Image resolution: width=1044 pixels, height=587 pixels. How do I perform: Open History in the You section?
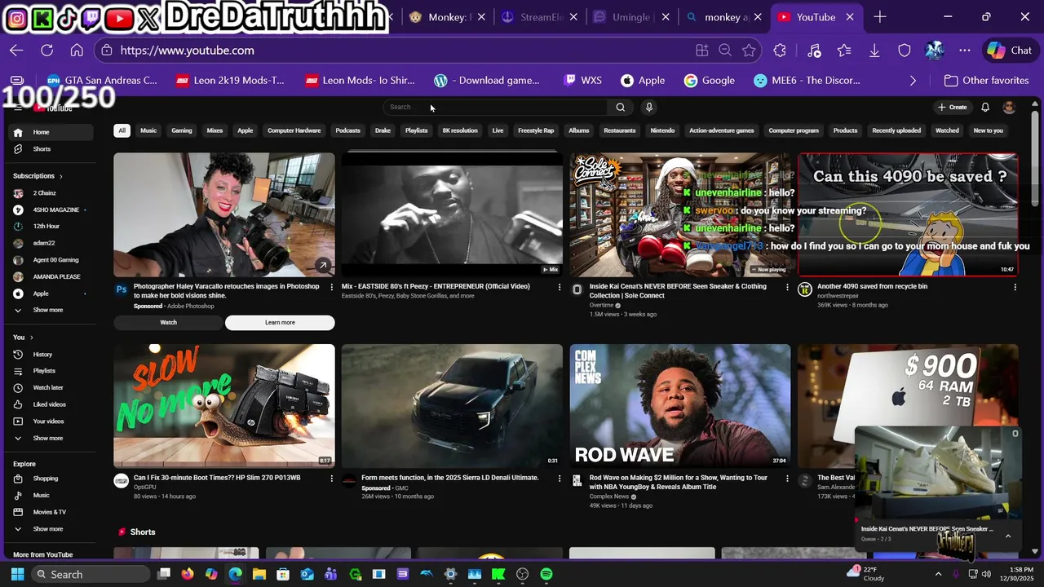pos(51,354)
